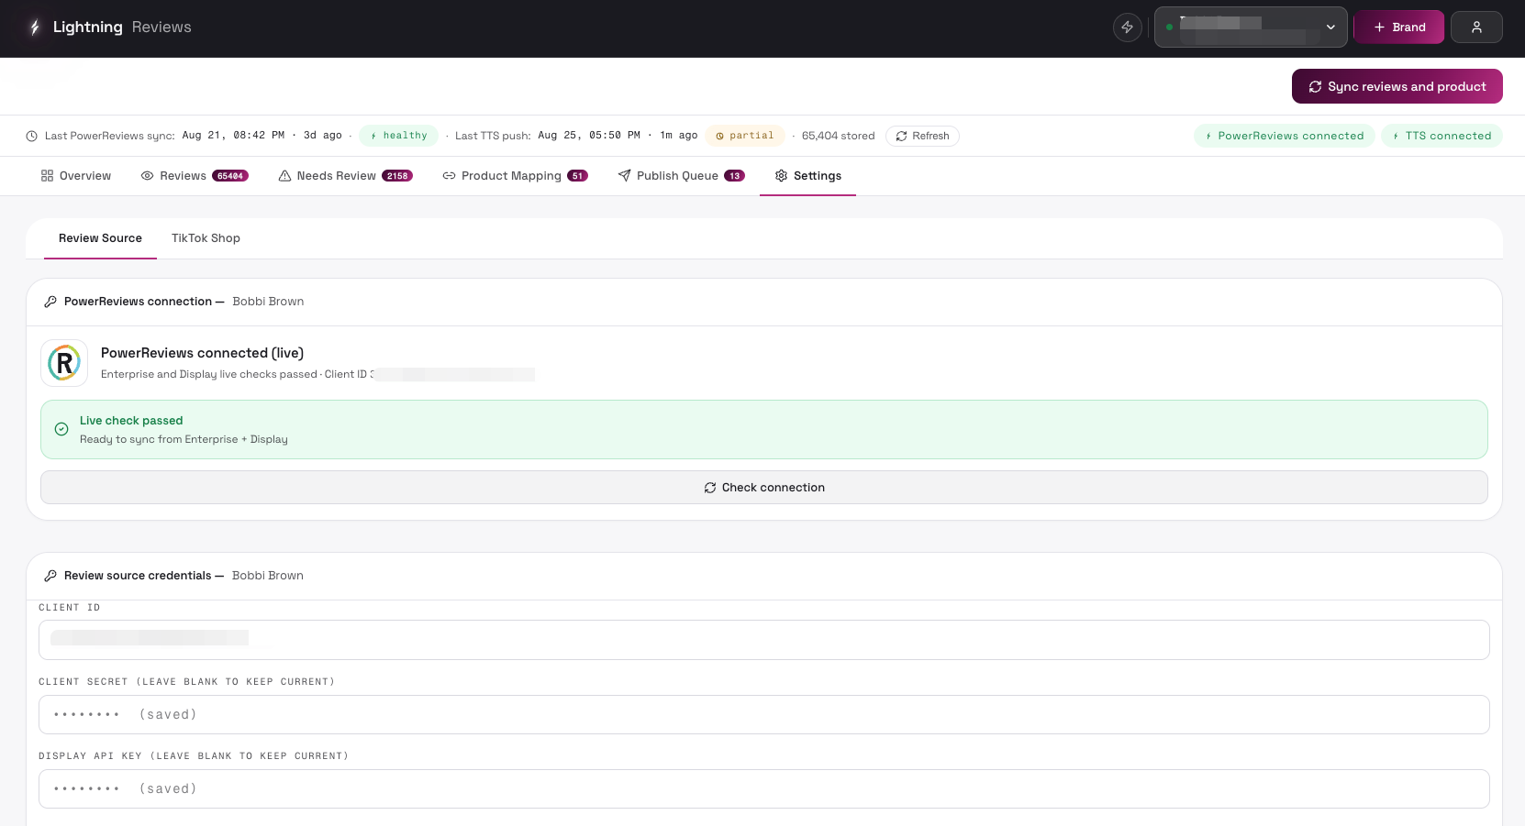Open the Reviews tab
The image size is (1525, 826).
pos(195,176)
